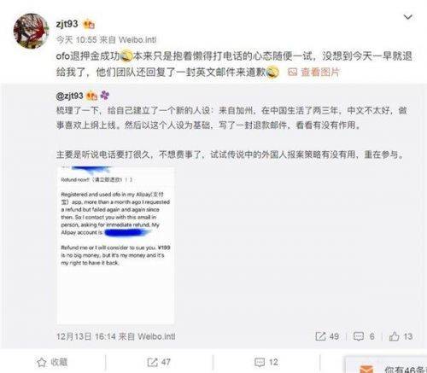Click the Weibo.intl source link at top
This screenshot has width=427, height=373.
tap(137, 40)
